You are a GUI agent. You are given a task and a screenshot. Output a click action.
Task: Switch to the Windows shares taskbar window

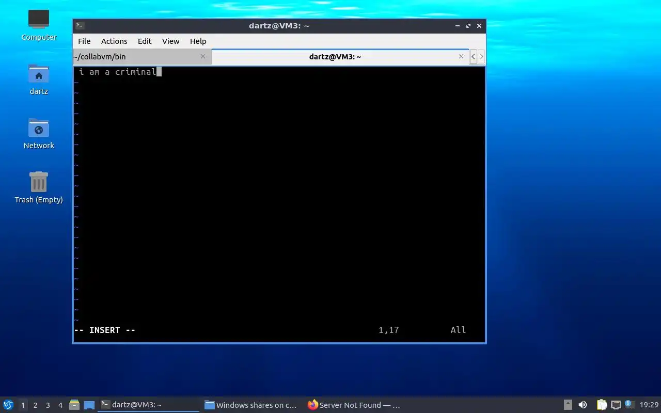click(251, 405)
